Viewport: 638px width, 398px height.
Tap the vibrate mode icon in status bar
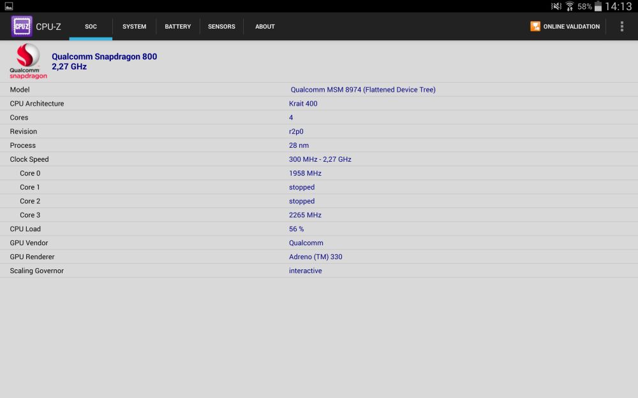tap(556, 6)
